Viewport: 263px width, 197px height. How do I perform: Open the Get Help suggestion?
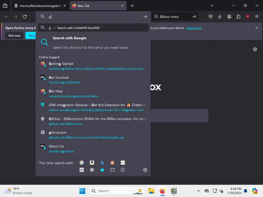[x=93, y=93]
